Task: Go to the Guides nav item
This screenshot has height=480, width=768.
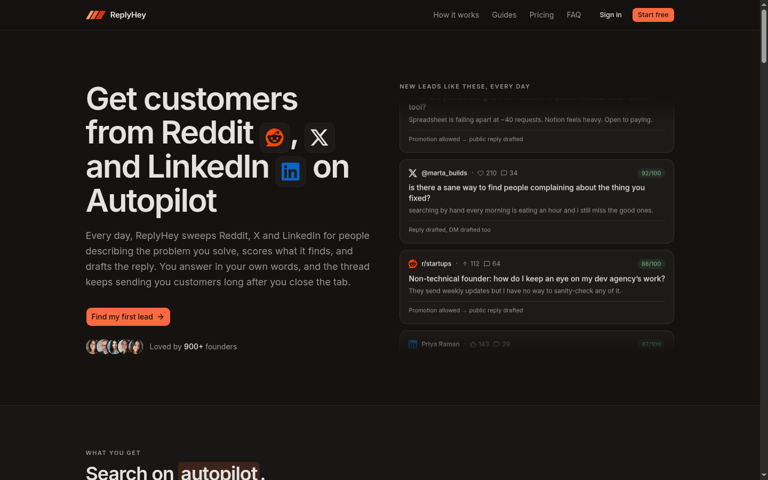Action: pos(504,15)
